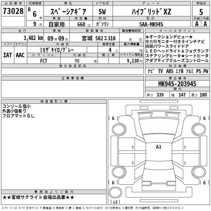Click the 宮城サテライト会場出品車 office notice
Viewport: 211px width, 211px height.
pos(39,197)
